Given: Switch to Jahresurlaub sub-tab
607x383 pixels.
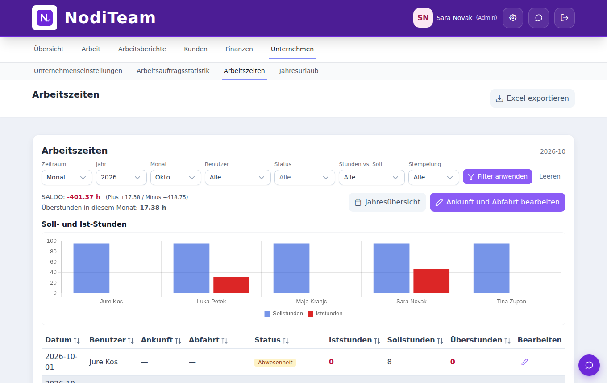Looking at the screenshot, I should point(299,71).
